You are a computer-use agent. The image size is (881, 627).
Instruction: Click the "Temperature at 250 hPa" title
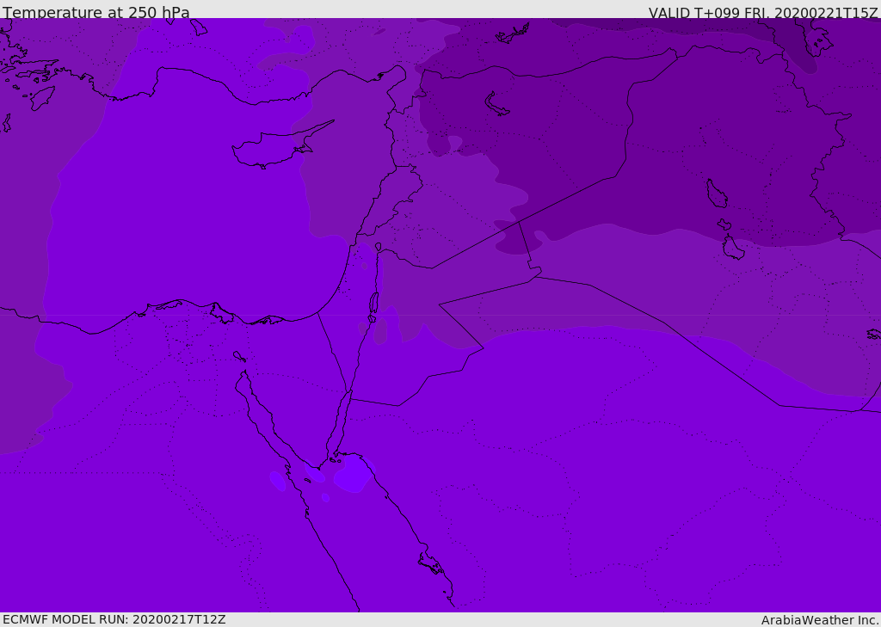point(96,13)
